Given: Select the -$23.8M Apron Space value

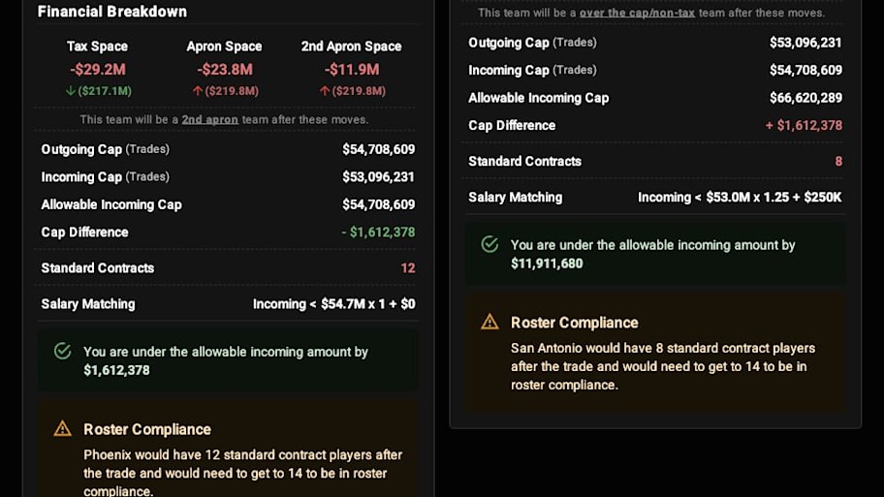Looking at the screenshot, I should tap(224, 70).
